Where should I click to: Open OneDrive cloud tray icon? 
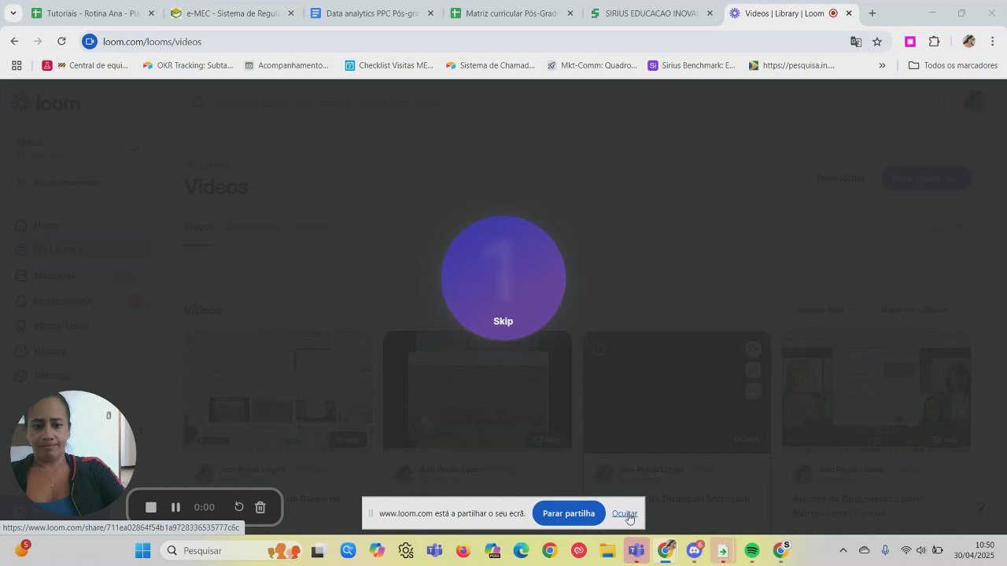pyautogui.click(x=864, y=550)
